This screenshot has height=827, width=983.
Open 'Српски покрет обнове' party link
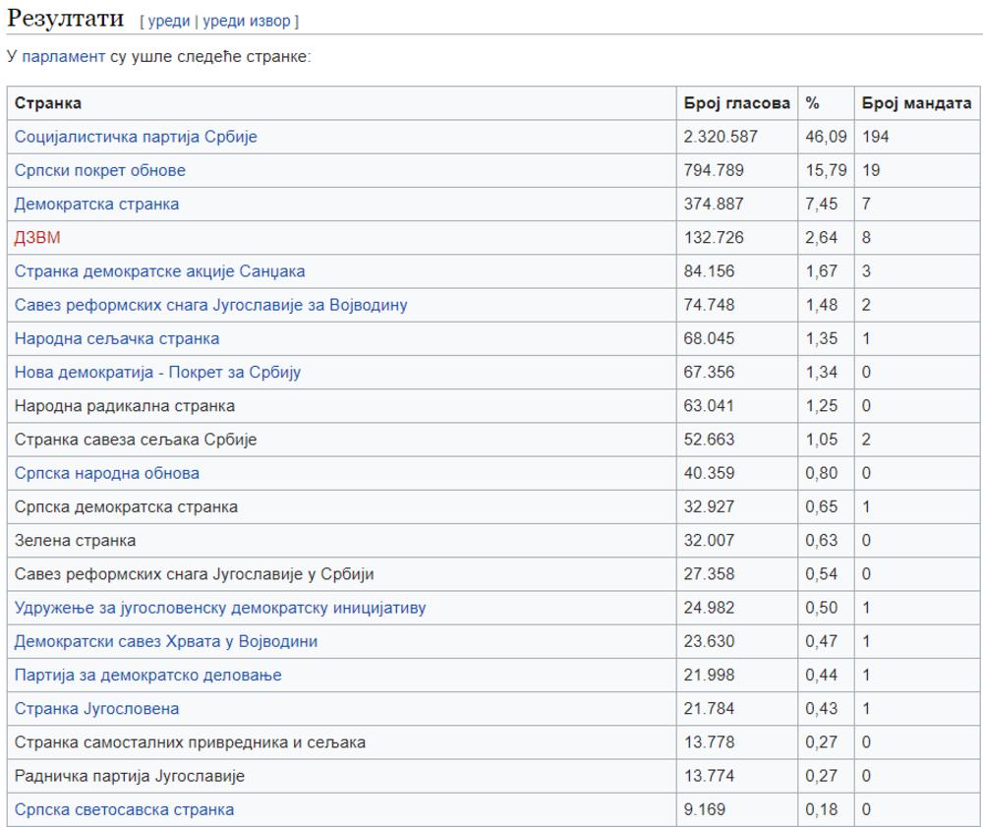pyautogui.click(x=99, y=170)
